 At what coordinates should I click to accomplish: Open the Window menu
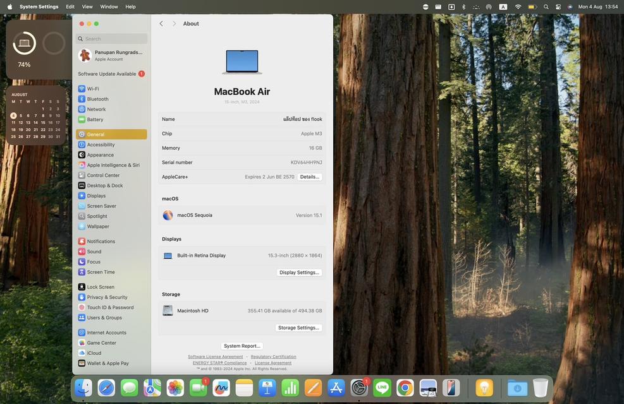pyautogui.click(x=109, y=7)
